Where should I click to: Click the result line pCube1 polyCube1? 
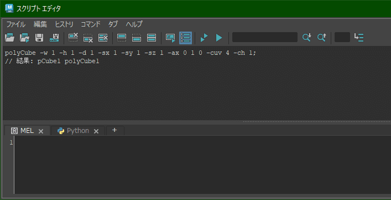[52, 61]
